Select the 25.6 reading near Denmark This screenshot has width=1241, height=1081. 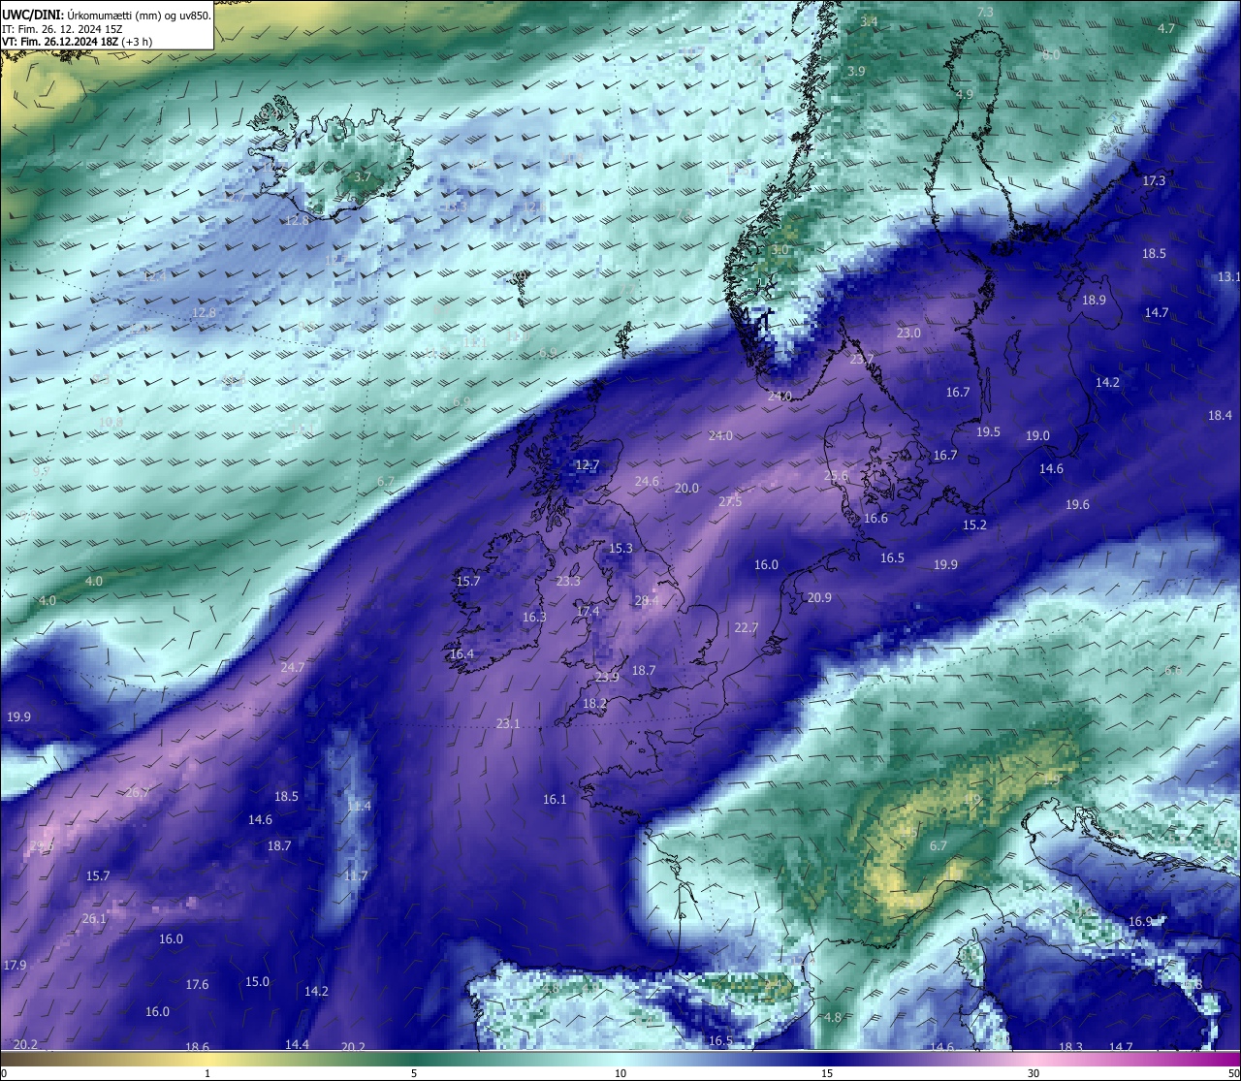pos(836,476)
